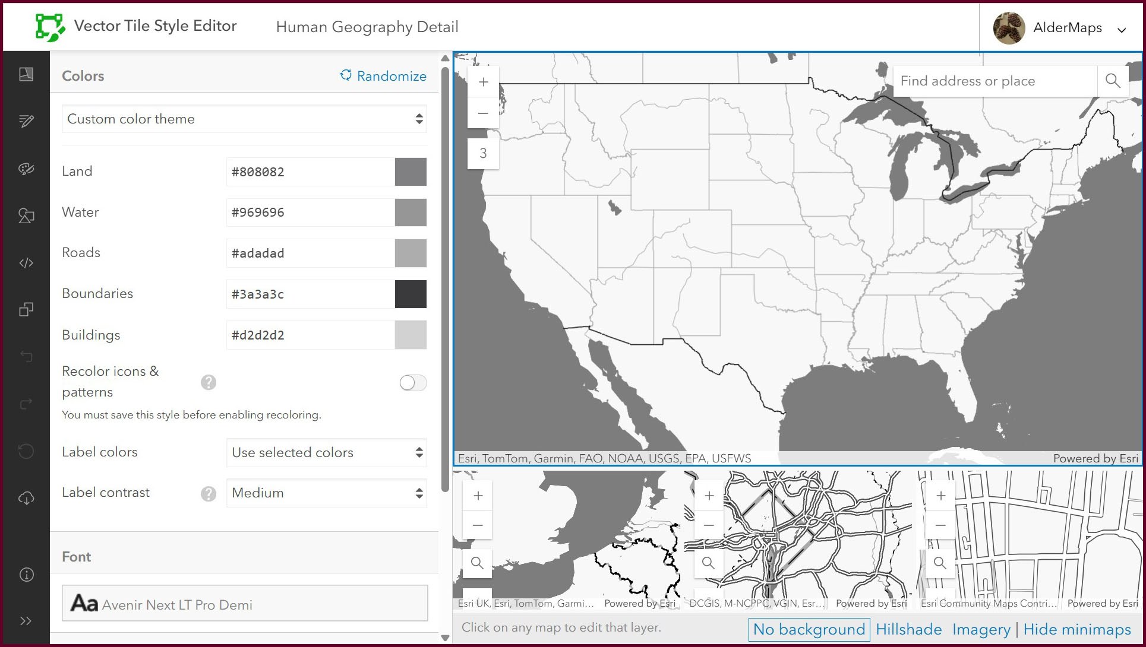
Task: Open Avenir Next LT Pro Demi font picker
Action: 245,603
